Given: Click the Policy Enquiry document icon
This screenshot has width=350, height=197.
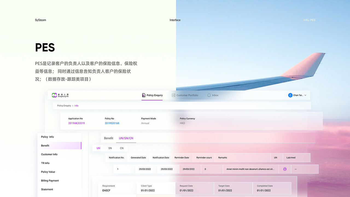Looking at the screenshot, I should (x=144, y=95).
